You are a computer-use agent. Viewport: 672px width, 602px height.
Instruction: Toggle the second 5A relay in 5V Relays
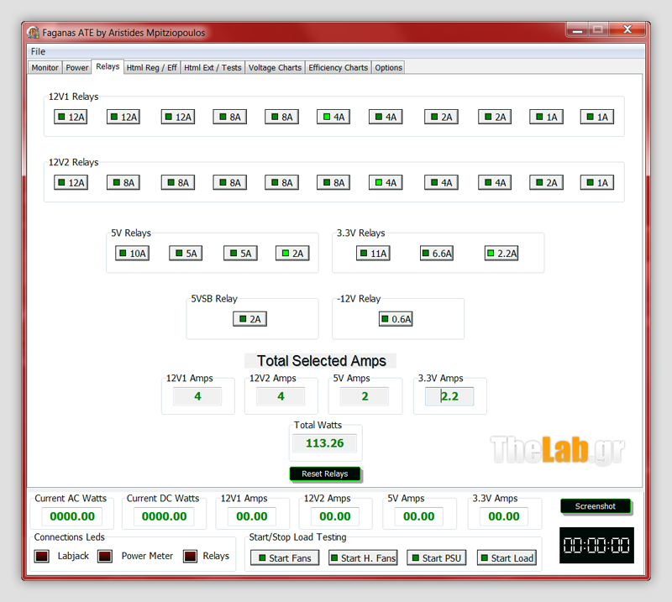[240, 254]
